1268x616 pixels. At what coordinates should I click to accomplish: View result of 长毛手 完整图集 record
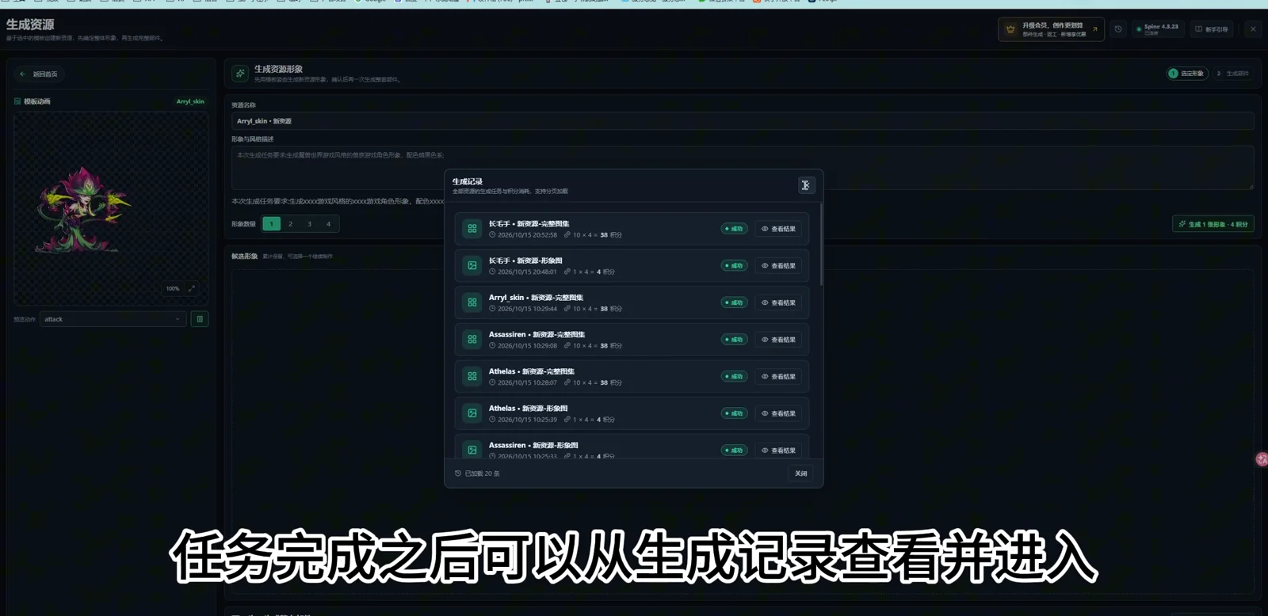(778, 229)
